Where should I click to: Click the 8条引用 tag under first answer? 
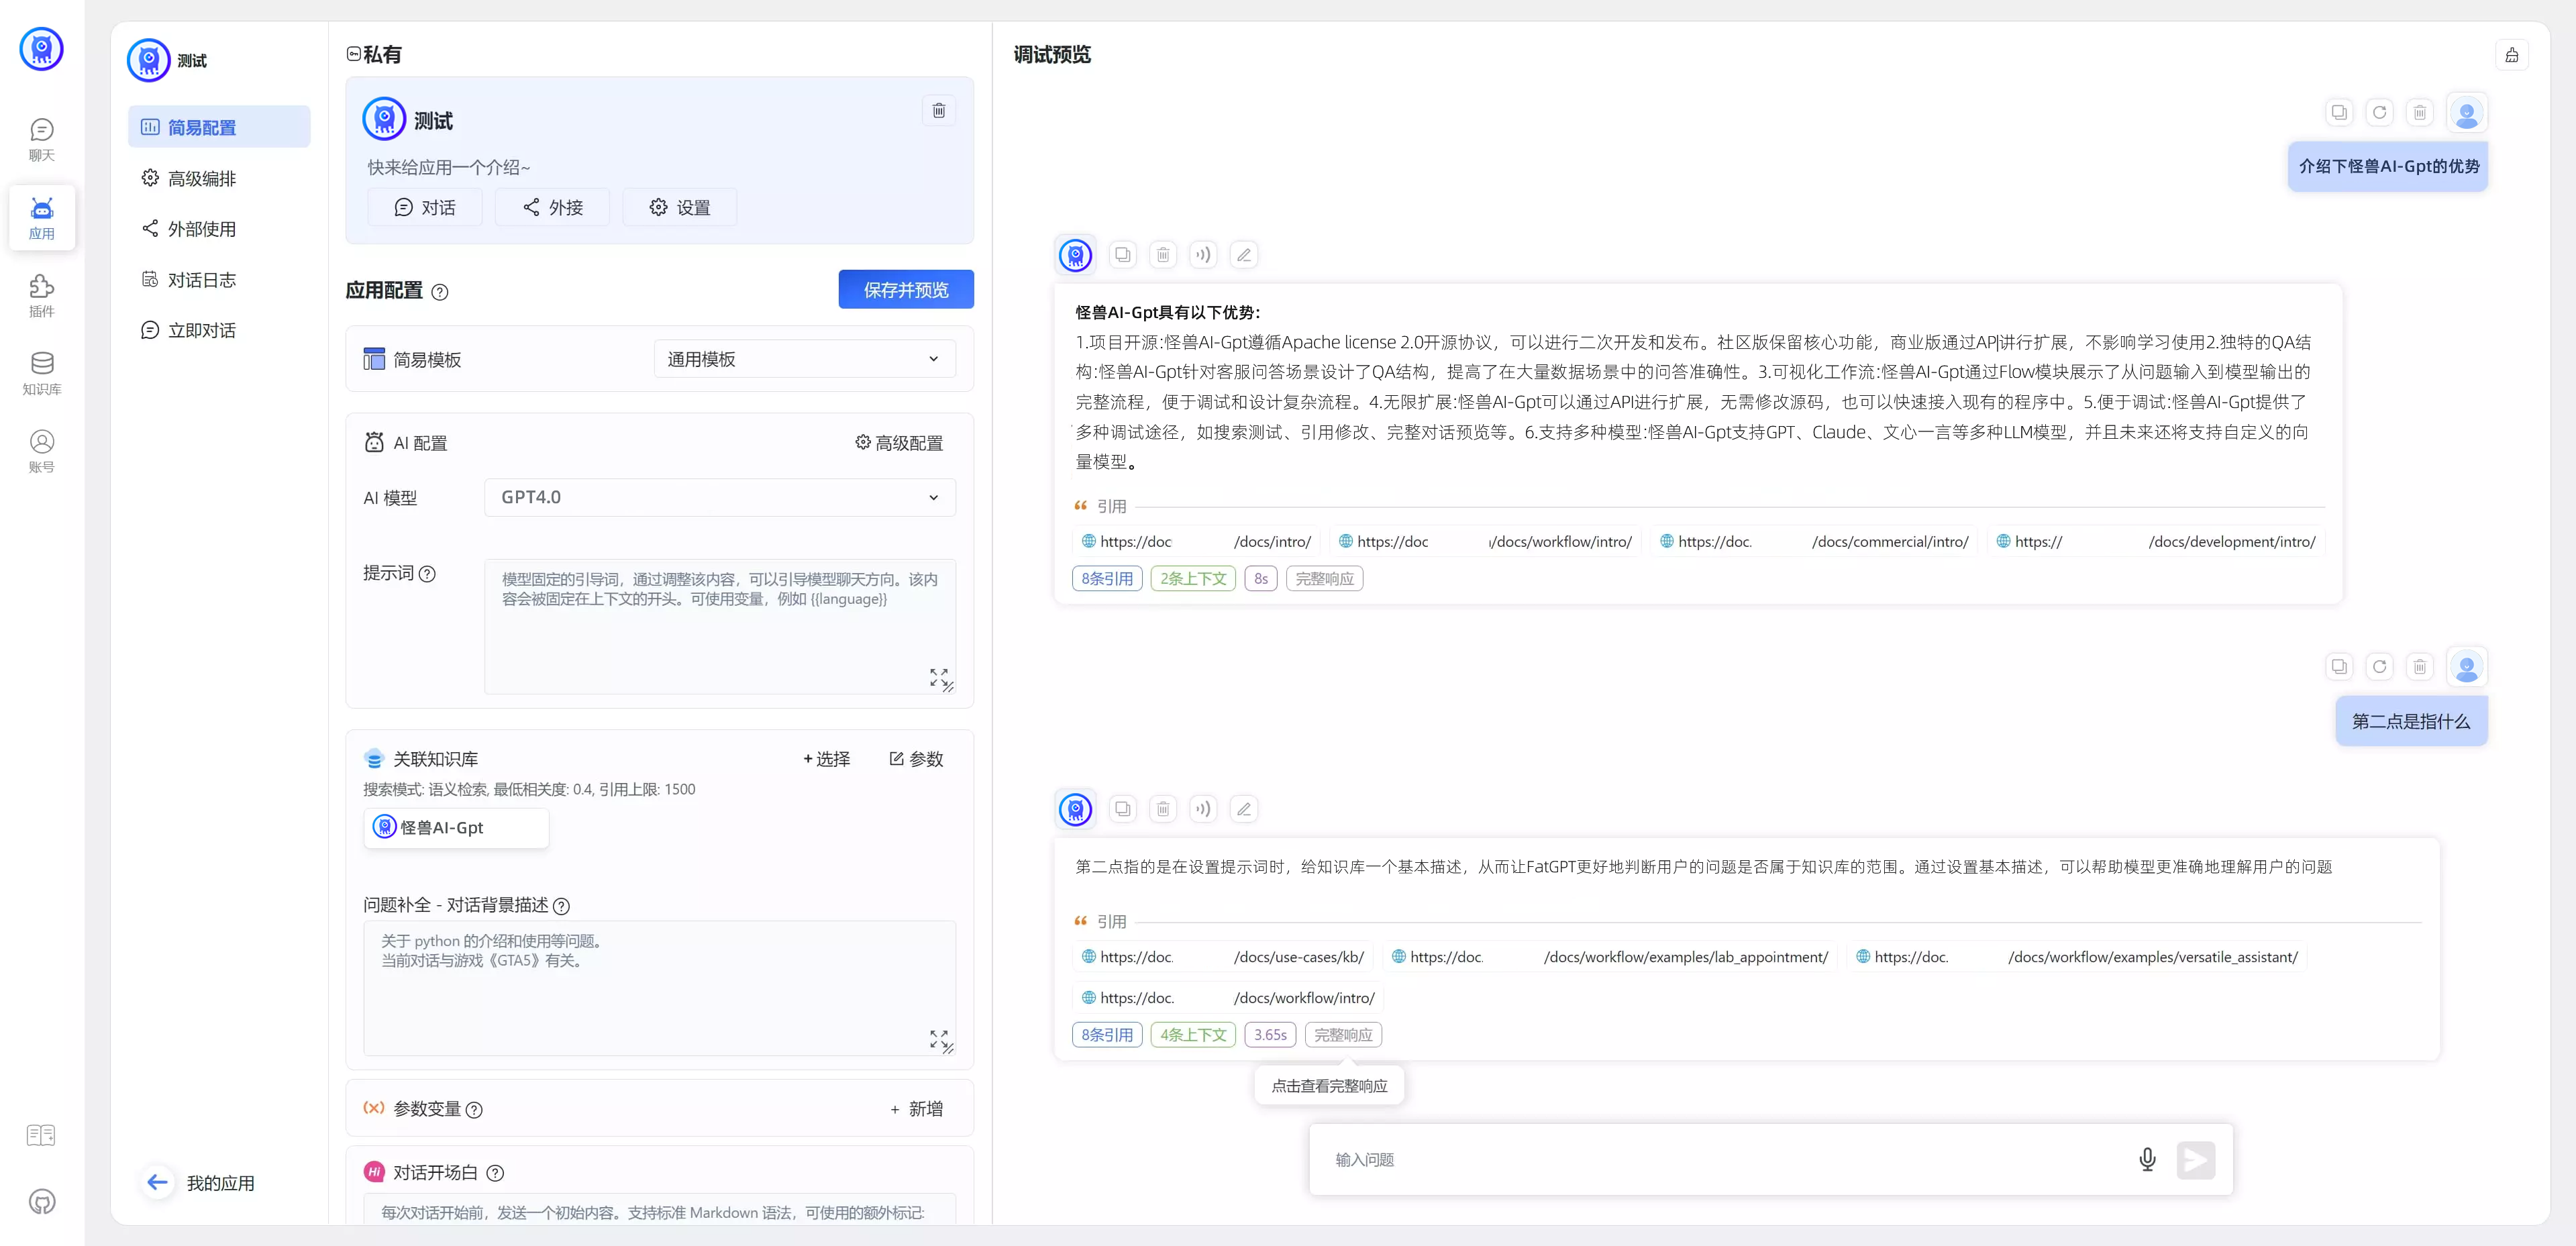1107,579
